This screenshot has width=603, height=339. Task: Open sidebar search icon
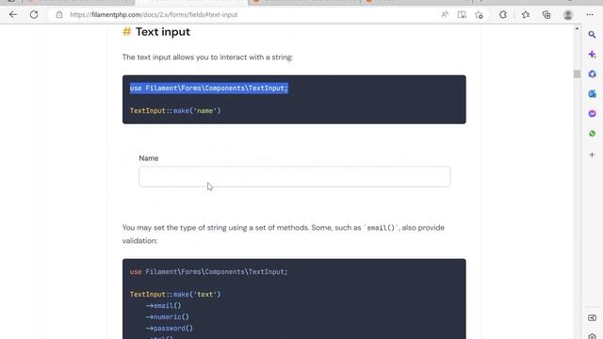point(592,35)
